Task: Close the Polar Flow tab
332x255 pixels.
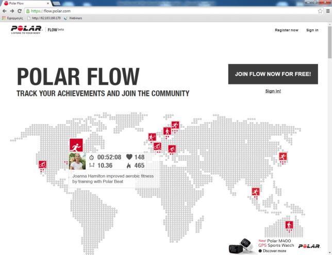Action: (x=48, y=4)
